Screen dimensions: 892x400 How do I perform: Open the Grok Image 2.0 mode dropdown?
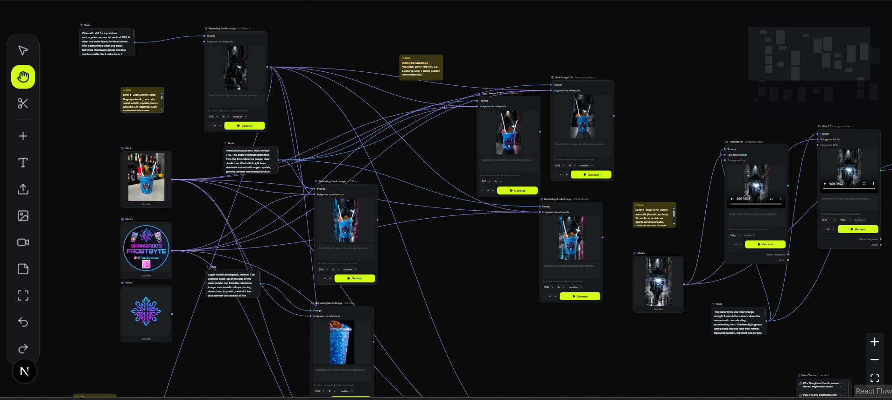tap(585, 77)
